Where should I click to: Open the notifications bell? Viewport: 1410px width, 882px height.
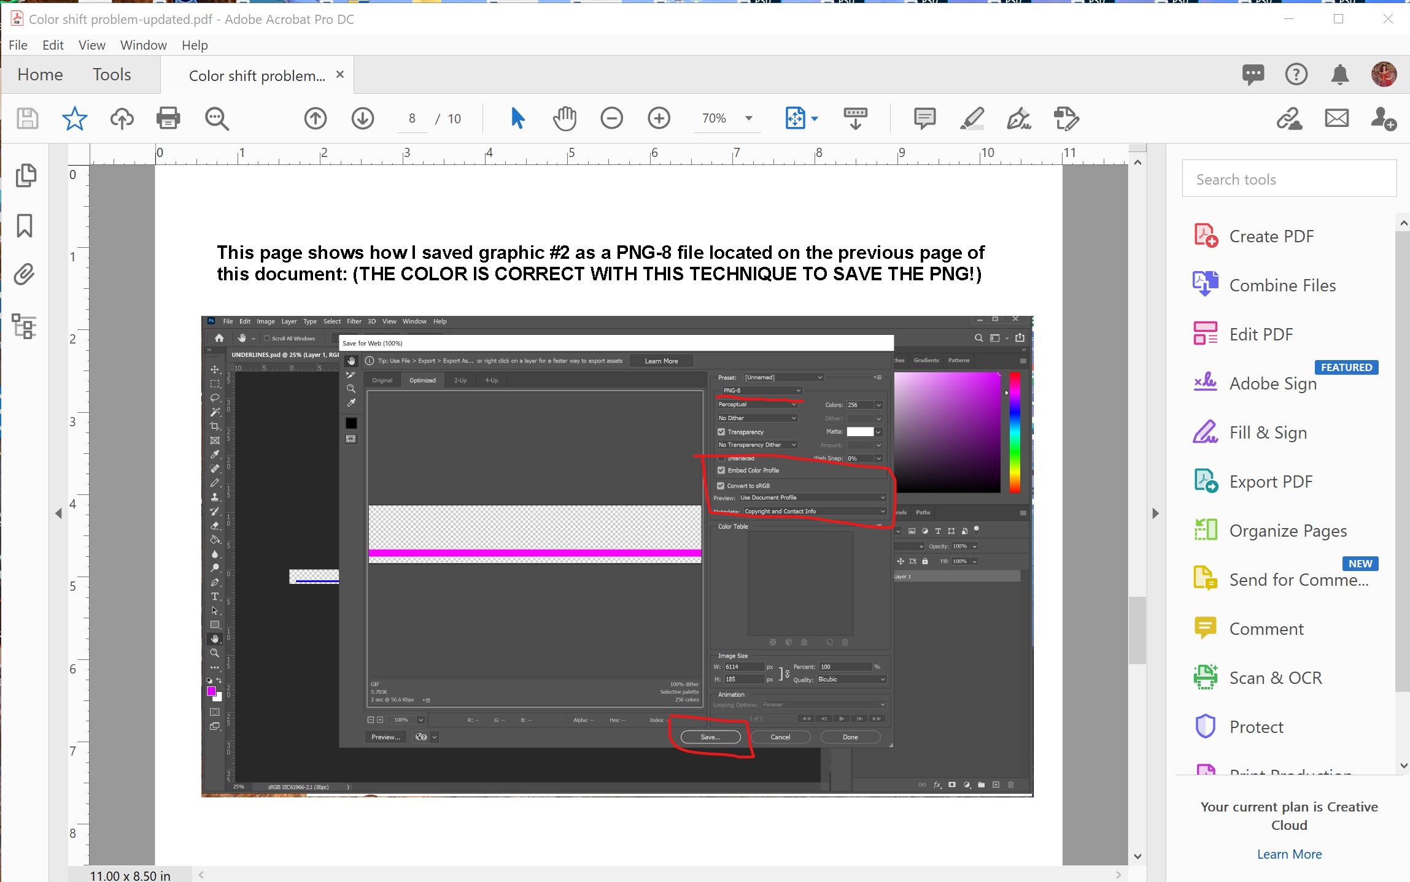click(1339, 74)
